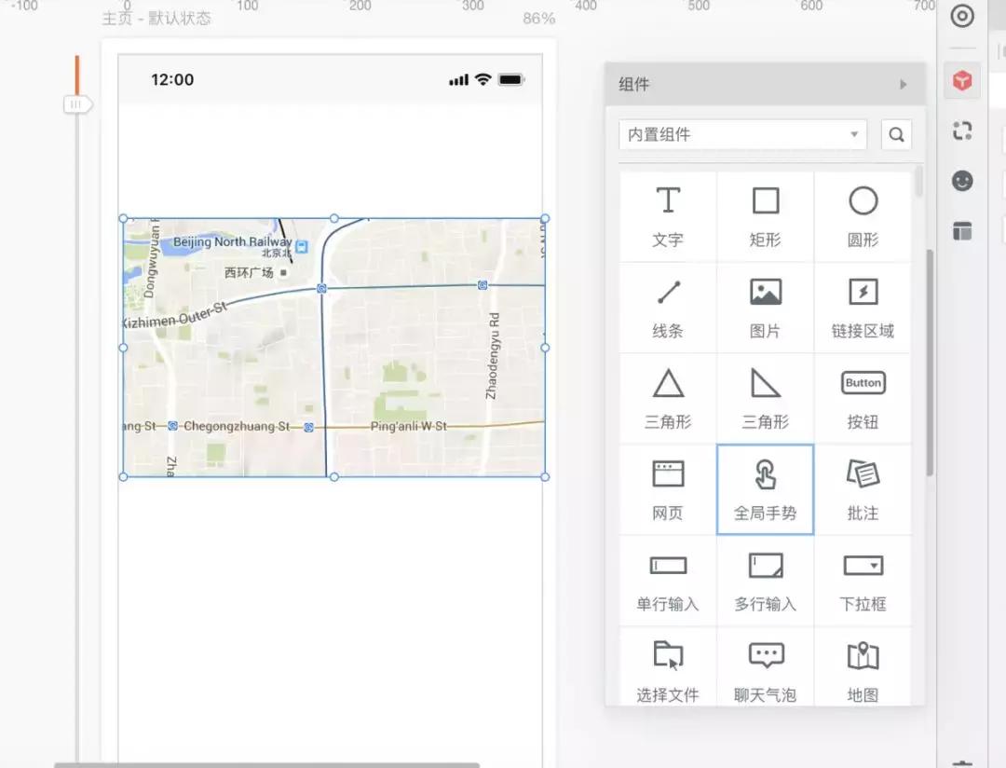Select the Rectangle (矩形) component

tap(765, 214)
